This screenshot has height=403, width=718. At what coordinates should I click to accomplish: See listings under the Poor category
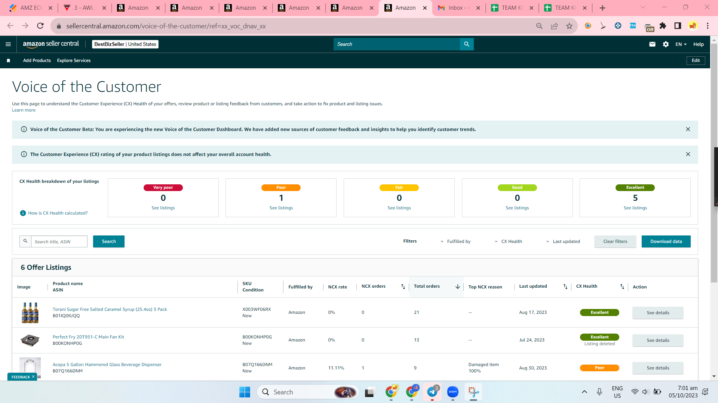click(x=281, y=208)
